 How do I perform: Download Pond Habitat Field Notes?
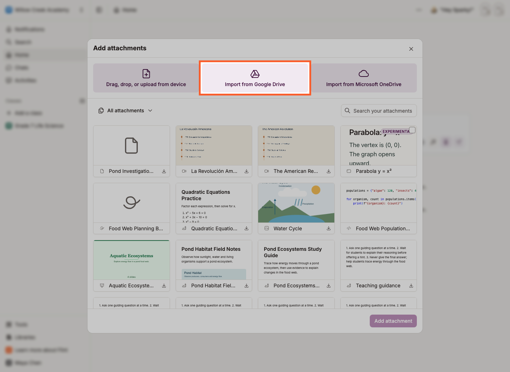[246, 286]
